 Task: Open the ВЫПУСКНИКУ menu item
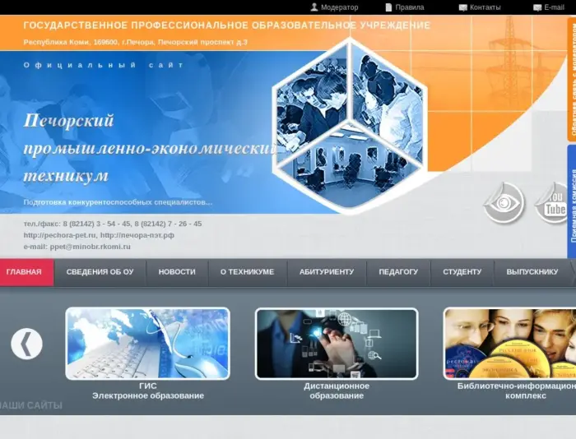(532, 272)
